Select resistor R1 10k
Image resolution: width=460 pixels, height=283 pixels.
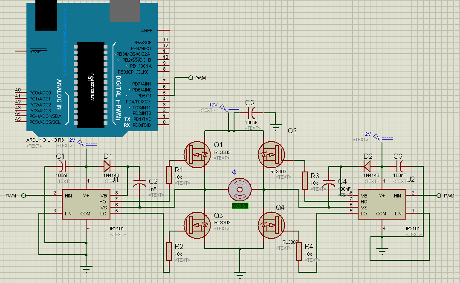click(169, 175)
